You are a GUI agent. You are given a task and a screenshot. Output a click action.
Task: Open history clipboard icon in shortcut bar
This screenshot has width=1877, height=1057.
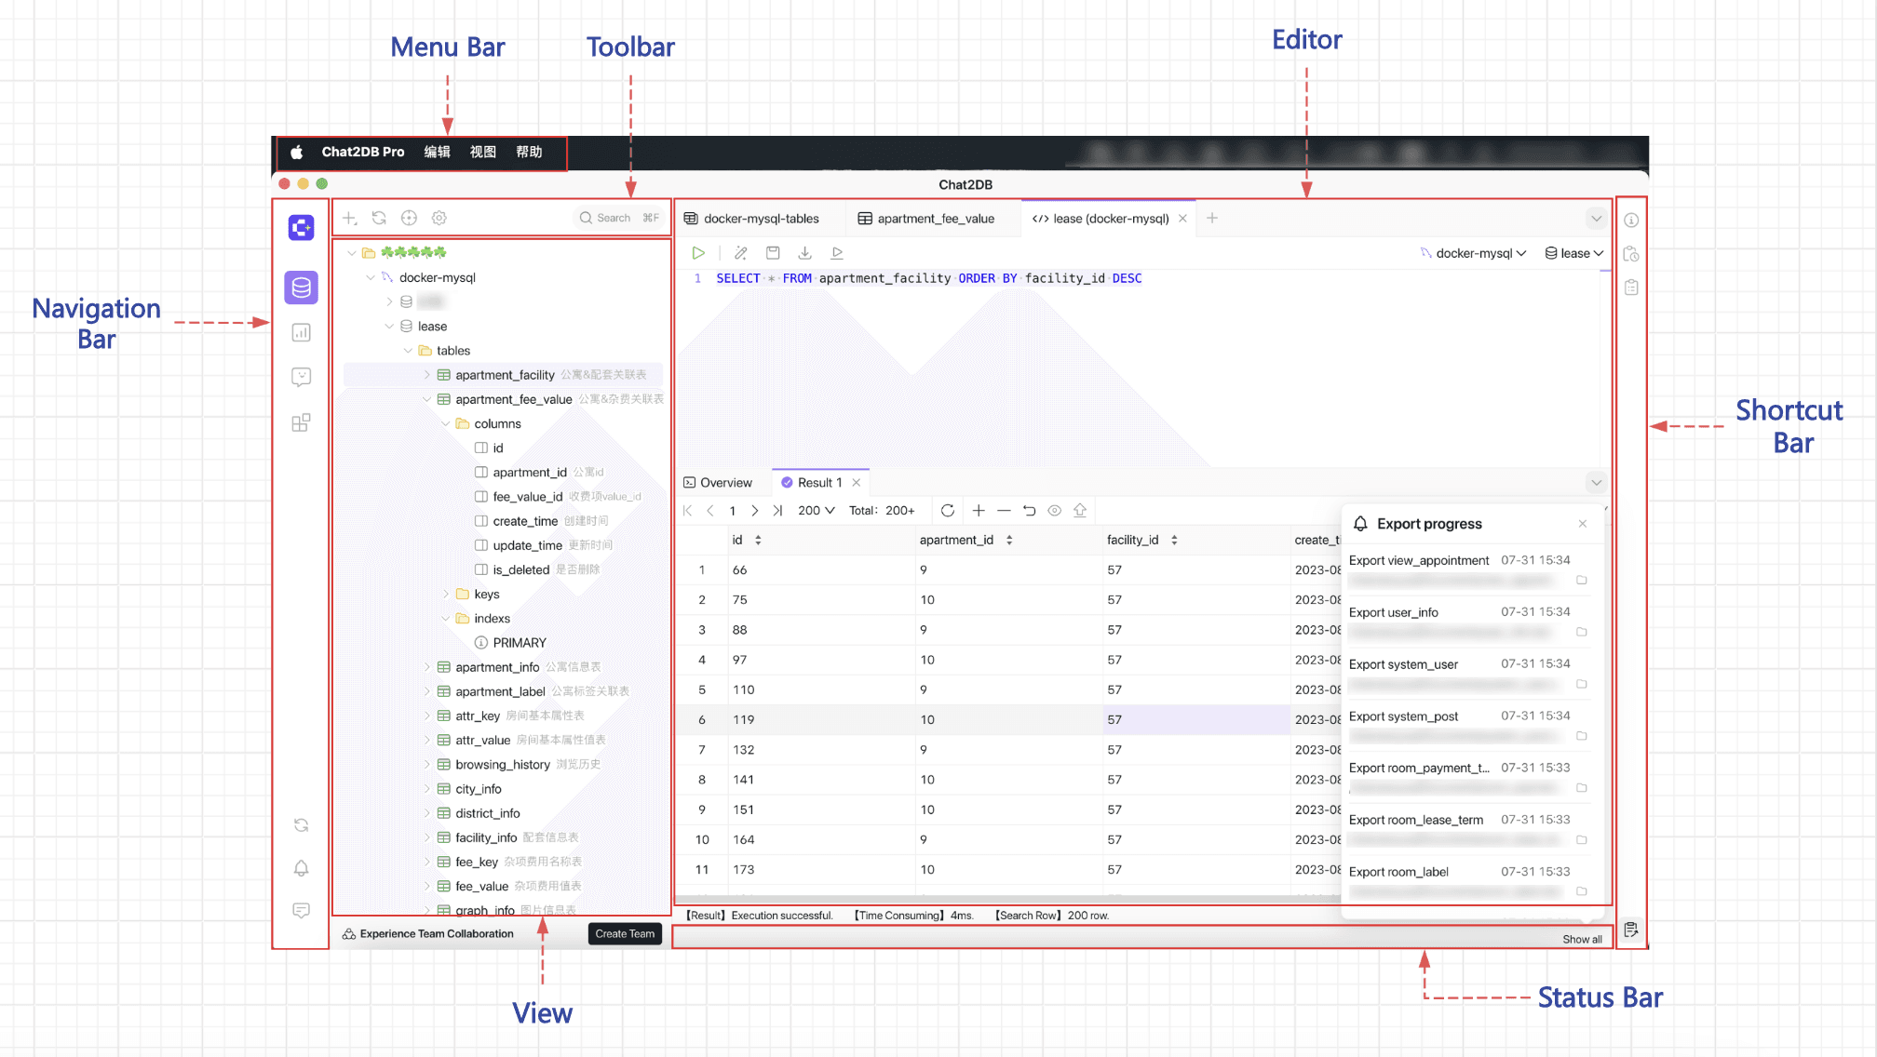[x=1631, y=254]
